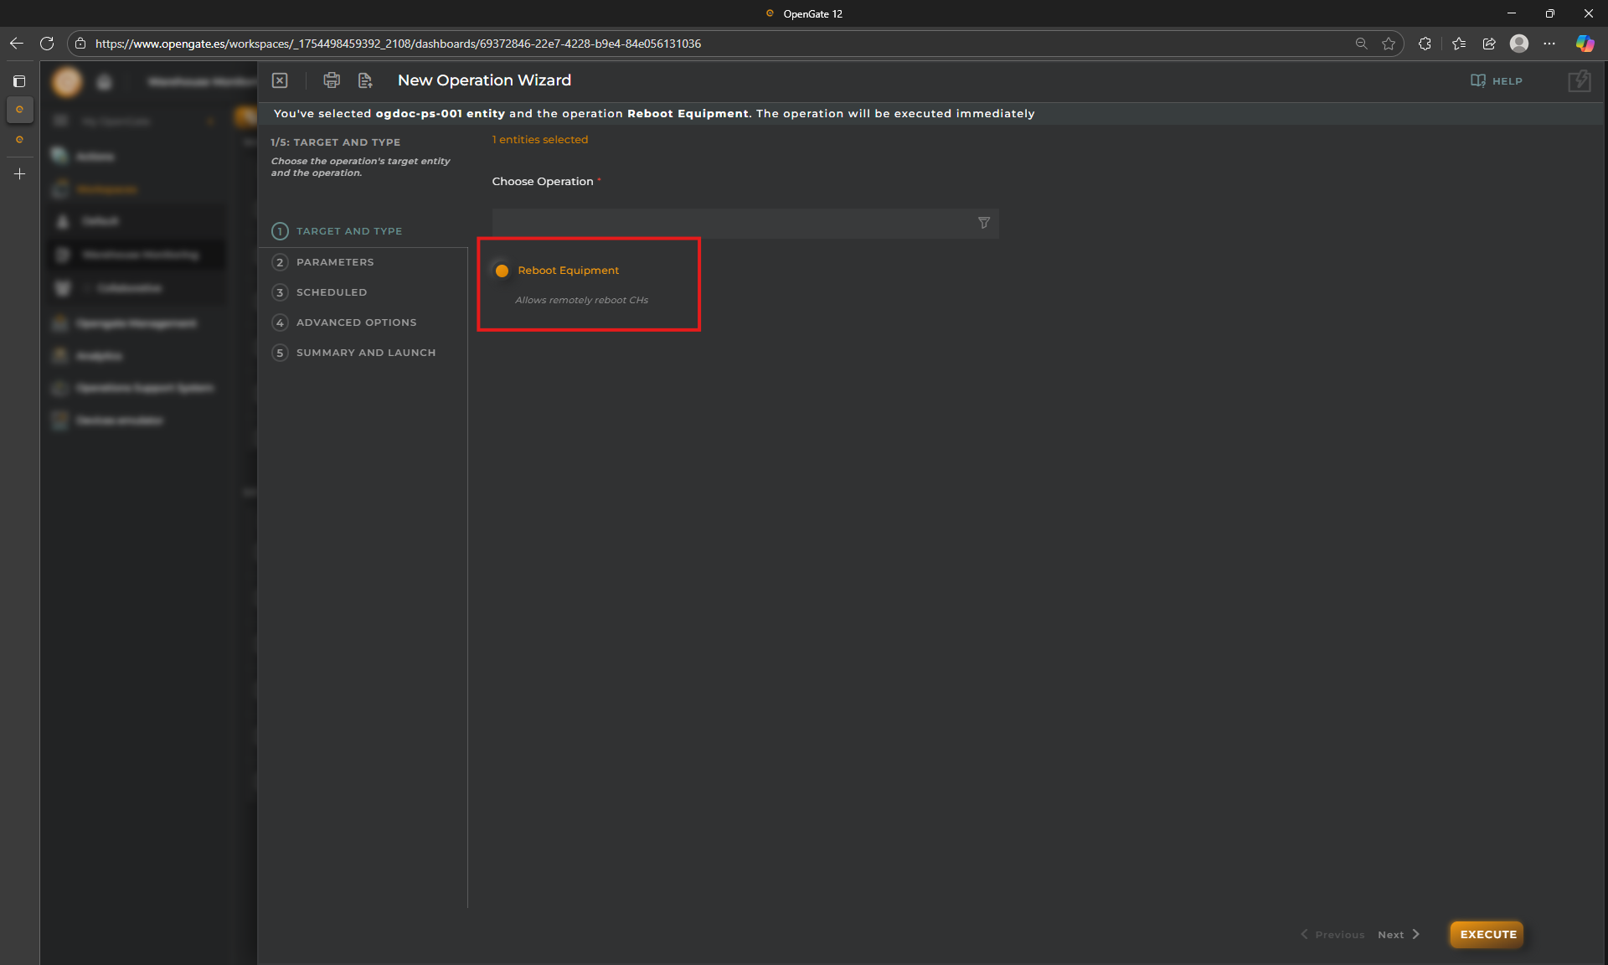
Task: Open the Help book icon
Action: click(1478, 80)
